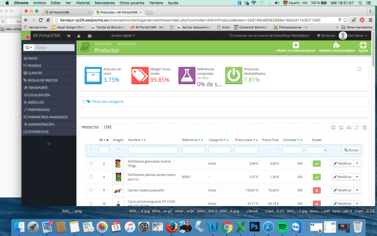
Task: Expand actions arrow for Fertilizante granulado Huerta
Action: 357,164
